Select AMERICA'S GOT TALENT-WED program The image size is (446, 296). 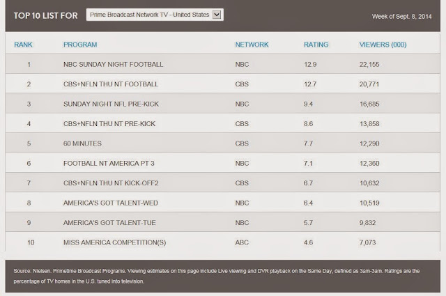pyautogui.click(x=111, y=203)
